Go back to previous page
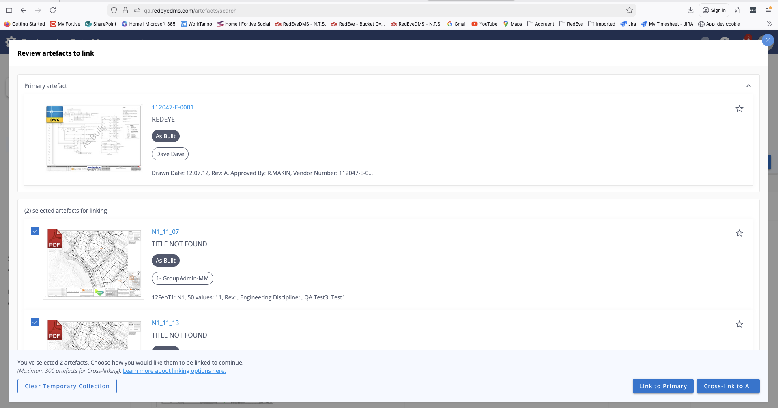Image resolution: width=778 pixels, height=408 pixels. pos(24,10)
